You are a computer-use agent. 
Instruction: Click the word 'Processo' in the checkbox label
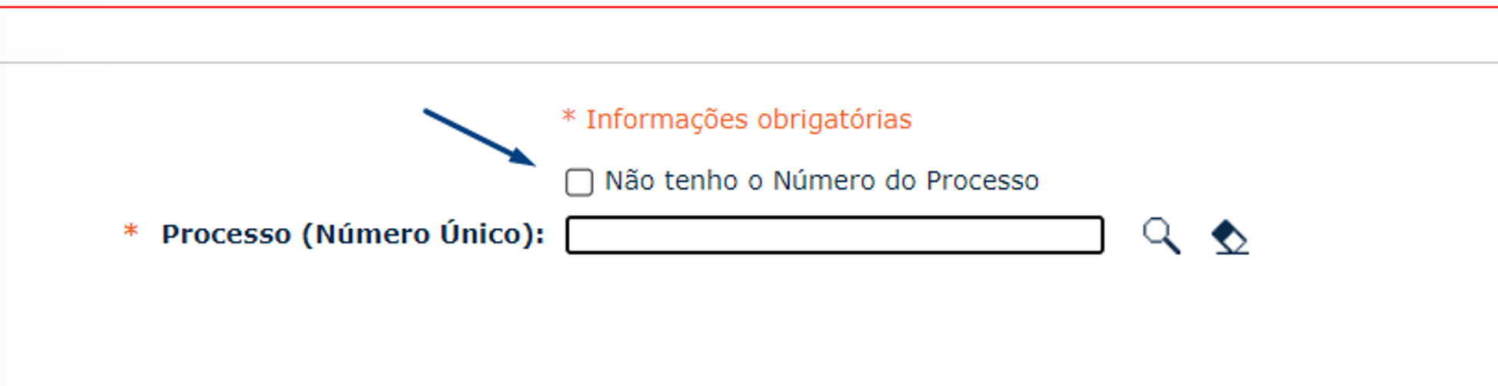point(982,181)
